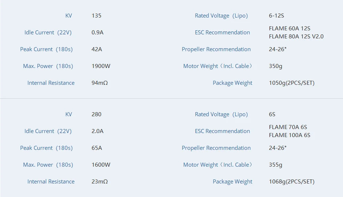Select the 355g motor weight value
The height and width of the screenshot is (197, 343).
[x=275, y=165]
